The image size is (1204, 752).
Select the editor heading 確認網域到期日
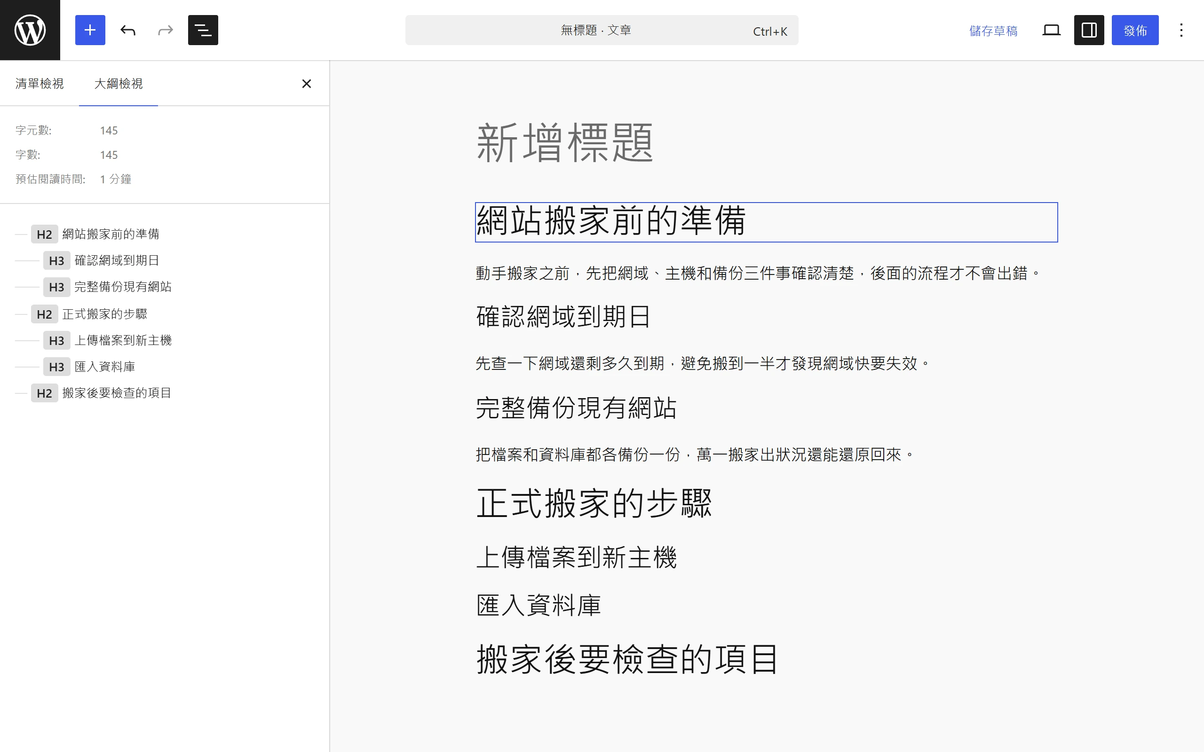766,317
